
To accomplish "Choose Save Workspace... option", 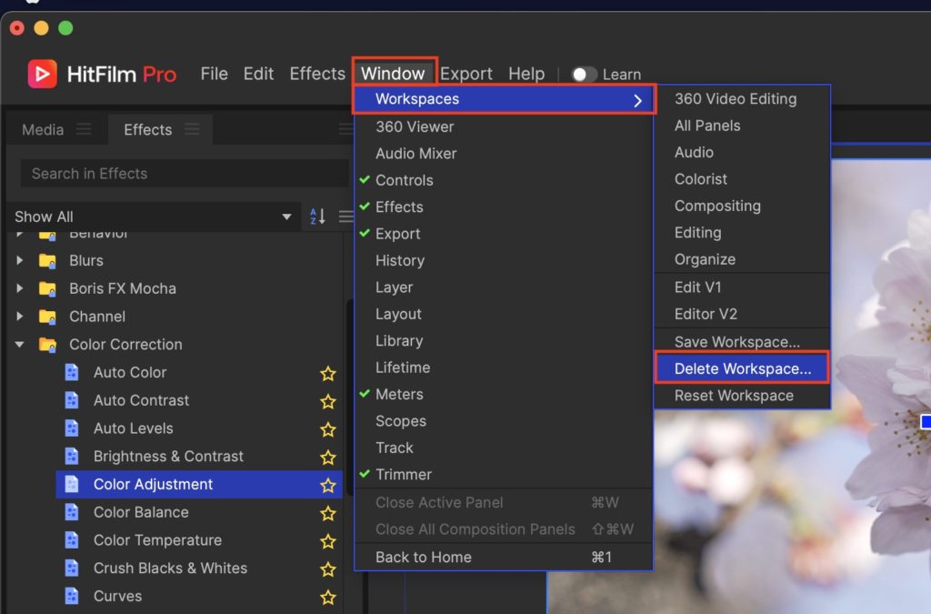I will pos(742,341).
